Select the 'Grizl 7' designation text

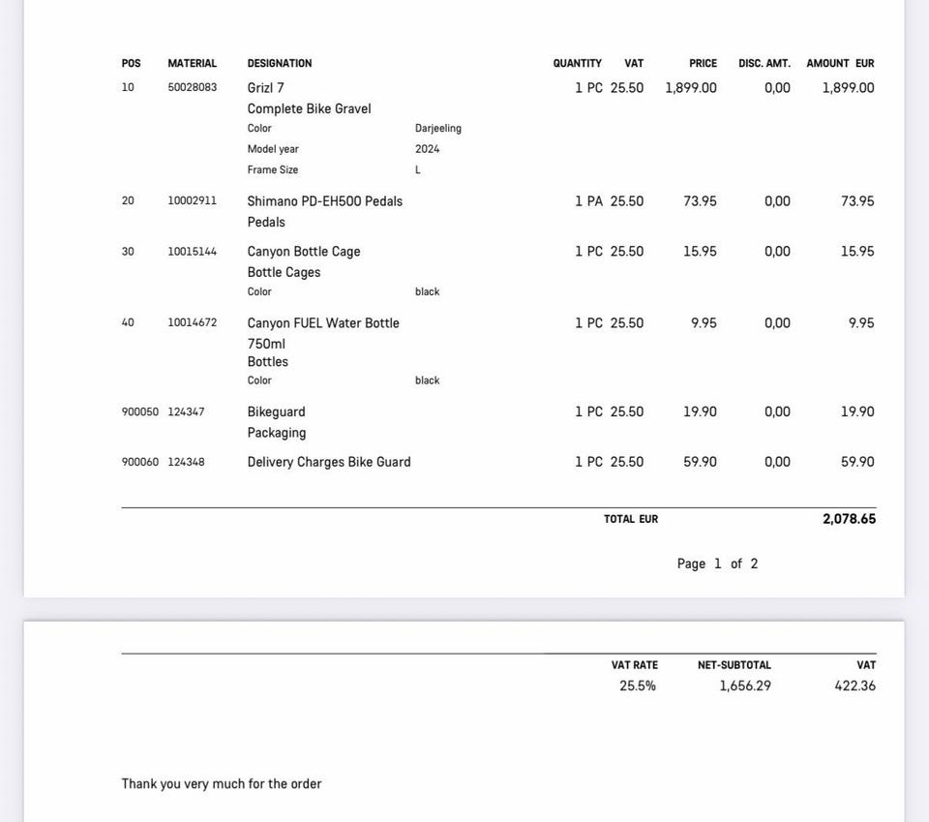[265, 88]
